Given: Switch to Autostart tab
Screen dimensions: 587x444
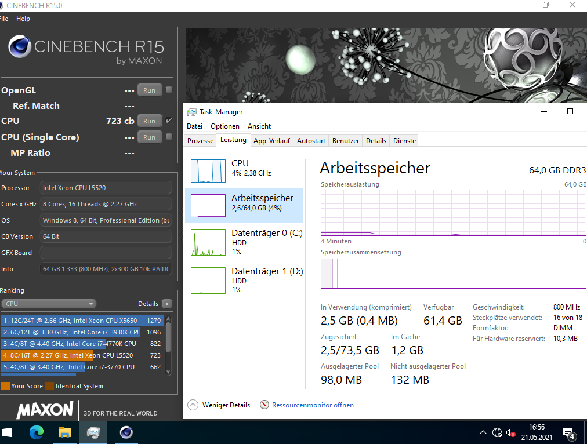Looking at the screenshot, I should click(311, 141).
